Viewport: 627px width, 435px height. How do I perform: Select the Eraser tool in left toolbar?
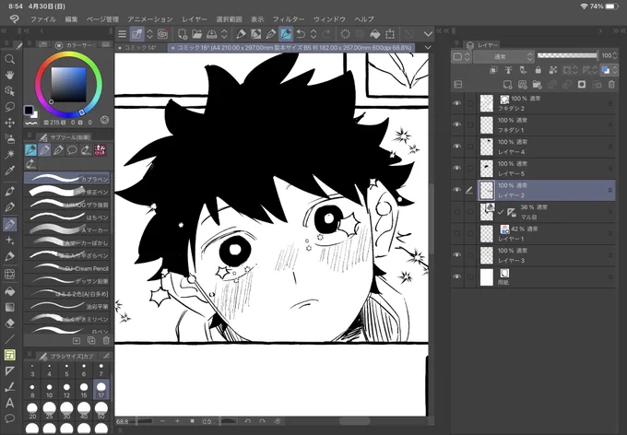point(9,323)
